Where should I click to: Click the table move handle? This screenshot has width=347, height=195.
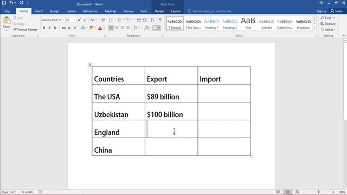click(90, 65)
